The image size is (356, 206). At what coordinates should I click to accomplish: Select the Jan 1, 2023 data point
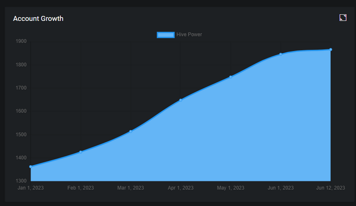(x=31, y=167)
